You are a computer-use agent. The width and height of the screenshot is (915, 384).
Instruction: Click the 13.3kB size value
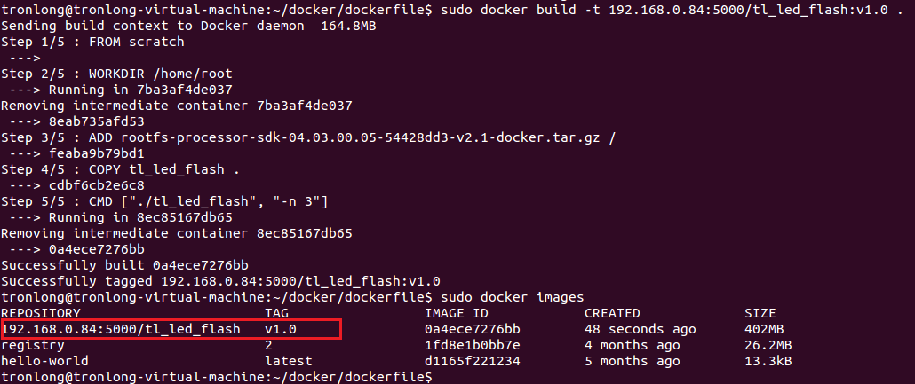tap(768, 361)
